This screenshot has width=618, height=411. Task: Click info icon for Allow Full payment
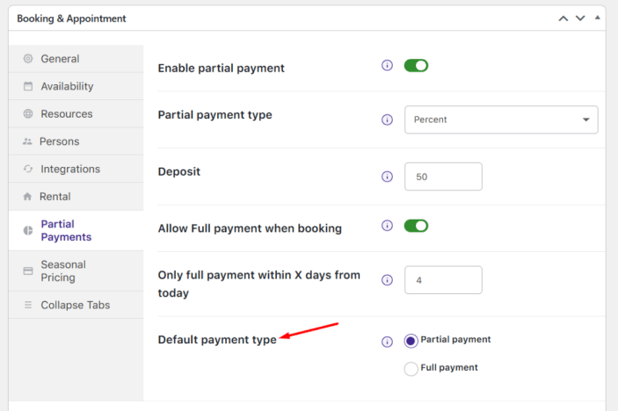coord(387,226)
